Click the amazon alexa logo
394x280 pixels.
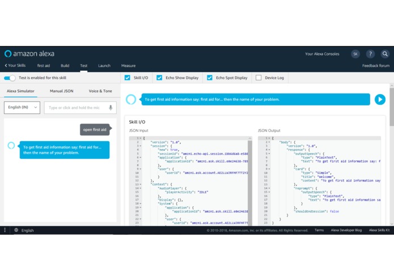tap(29, 54)
